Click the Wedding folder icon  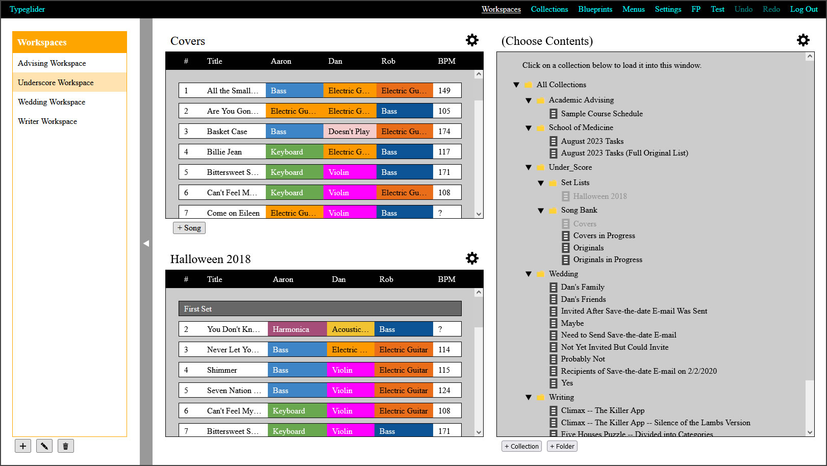pos(541,274)
